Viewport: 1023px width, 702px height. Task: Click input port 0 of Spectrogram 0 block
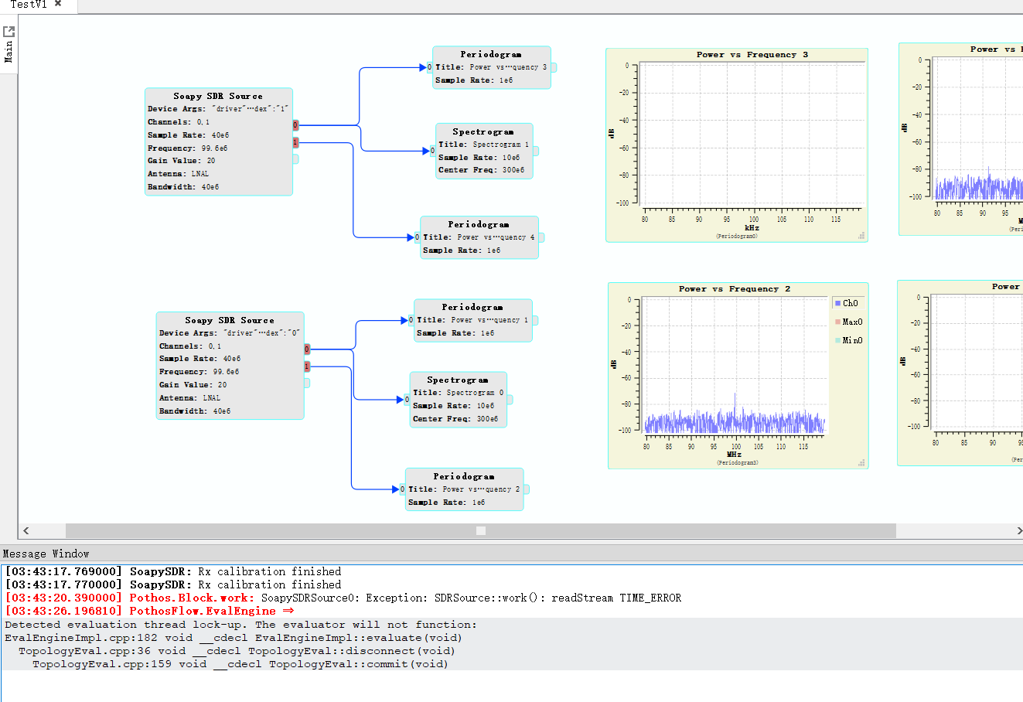point(407,400)
